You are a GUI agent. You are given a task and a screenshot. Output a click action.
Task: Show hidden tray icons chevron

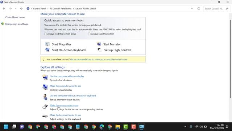coord(185,127)
